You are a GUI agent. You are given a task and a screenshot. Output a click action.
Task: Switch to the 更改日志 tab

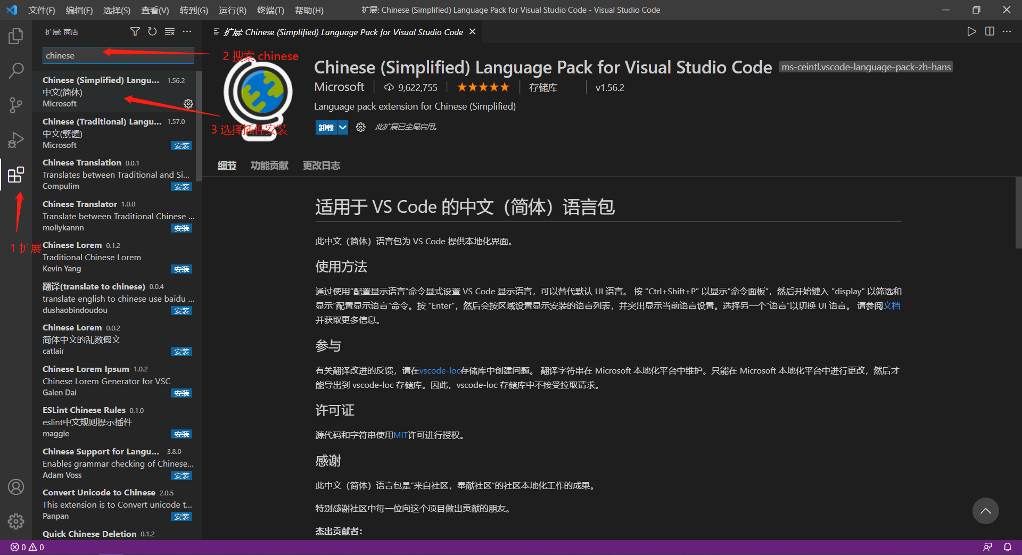pos(321,165)
